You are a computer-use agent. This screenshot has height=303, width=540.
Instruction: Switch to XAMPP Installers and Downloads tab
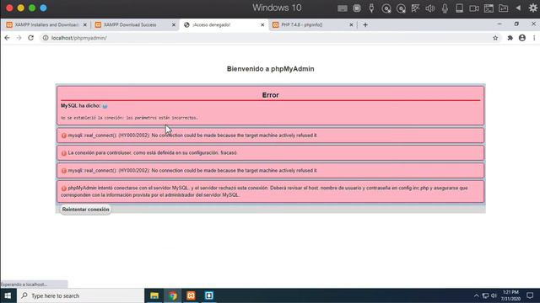tap(46, 24)
